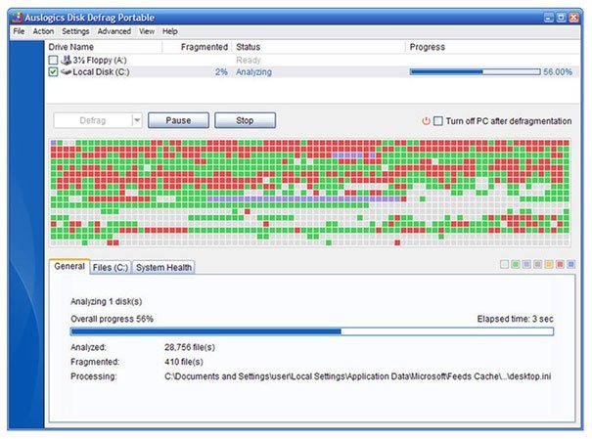Minimize the Disk Defrag window

pos(549,18)
